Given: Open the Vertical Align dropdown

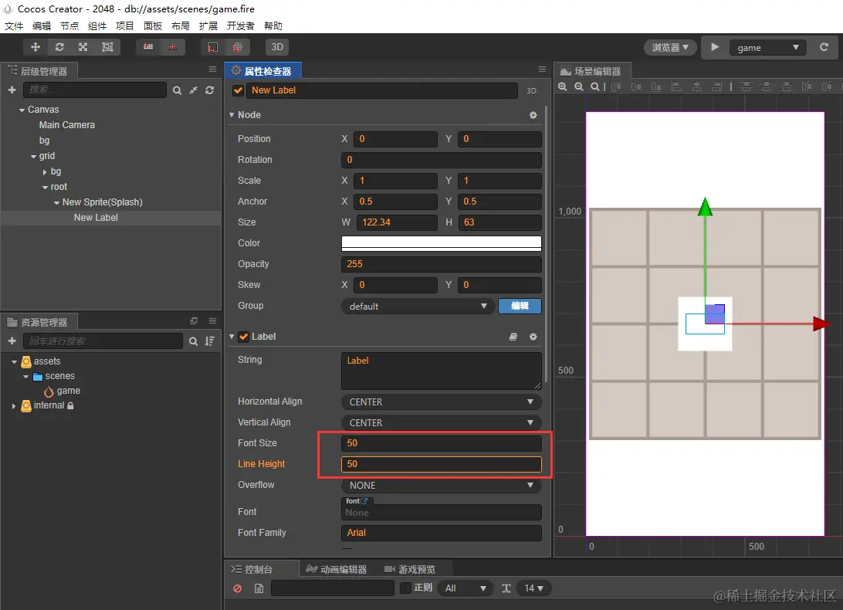Looking at the screenshot, I should [441, 423].
